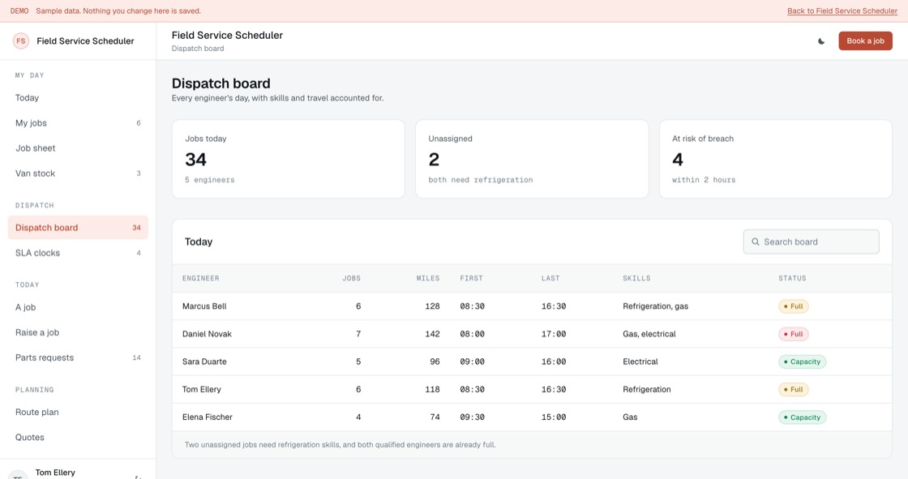This screenshot has height=479, width=908.
Task: Click the Unassigned summary card
Action: coord(532,160)
